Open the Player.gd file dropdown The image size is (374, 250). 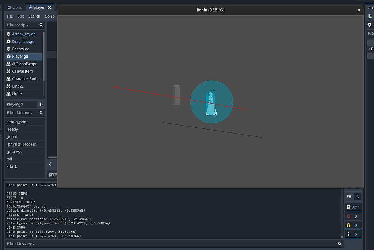[21, 104]
